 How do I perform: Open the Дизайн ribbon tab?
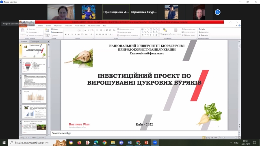49,26
